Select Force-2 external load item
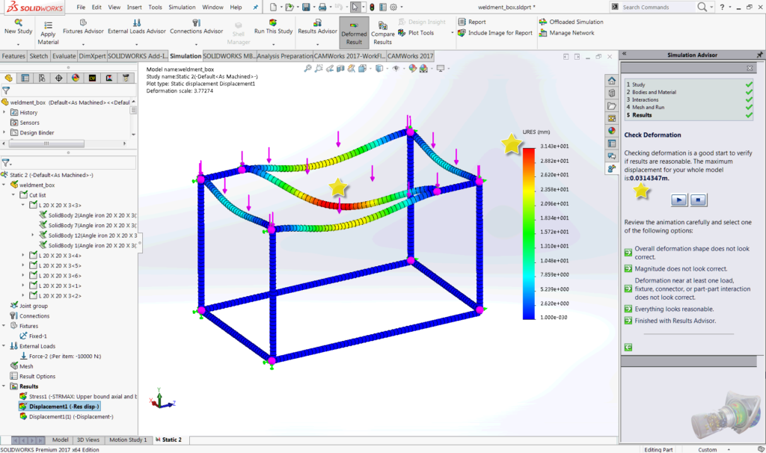The height and width of the screenshot is (453, 766). tap(60, 356)
